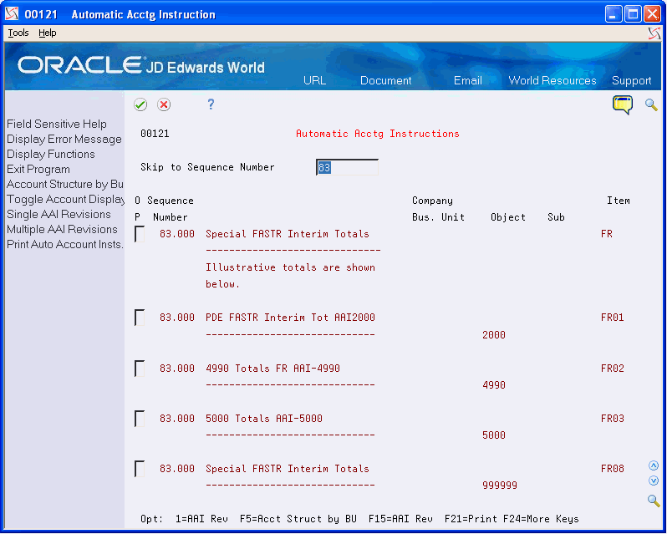
Task: Click object value 4990
Action: click(494, 385)
